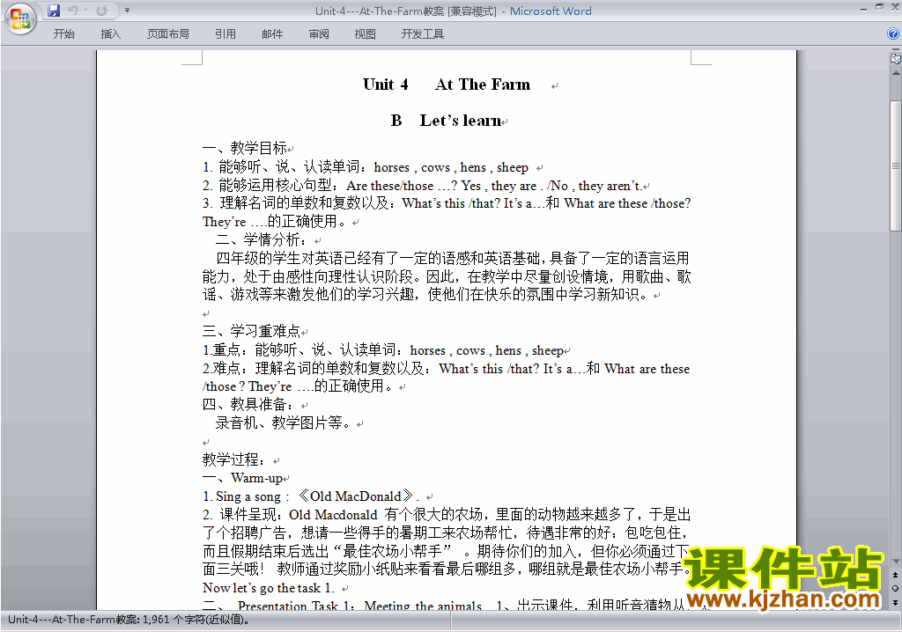Click the line starting '谣、游戏等来激发'
This screenshot has height=632, width=902.
point(427,295)
